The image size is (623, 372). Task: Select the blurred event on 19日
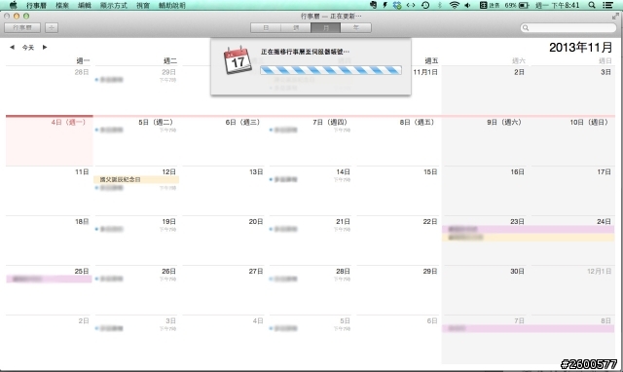pyautogui.click(x=136, y=229)
